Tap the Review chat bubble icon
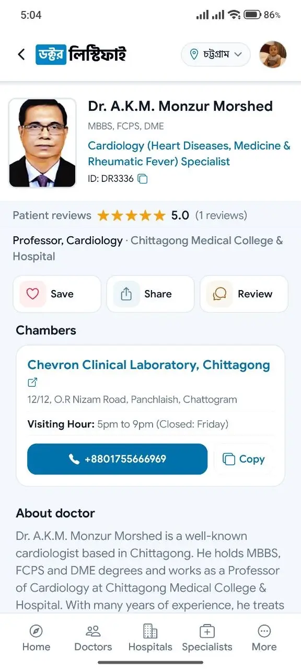The width and height of the screenshot is (301, 669). coord(219,294)
